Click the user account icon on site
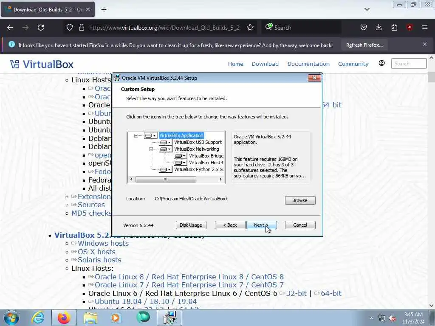The width and height of the screenshot is (435, 326). (x=382, y=63)
